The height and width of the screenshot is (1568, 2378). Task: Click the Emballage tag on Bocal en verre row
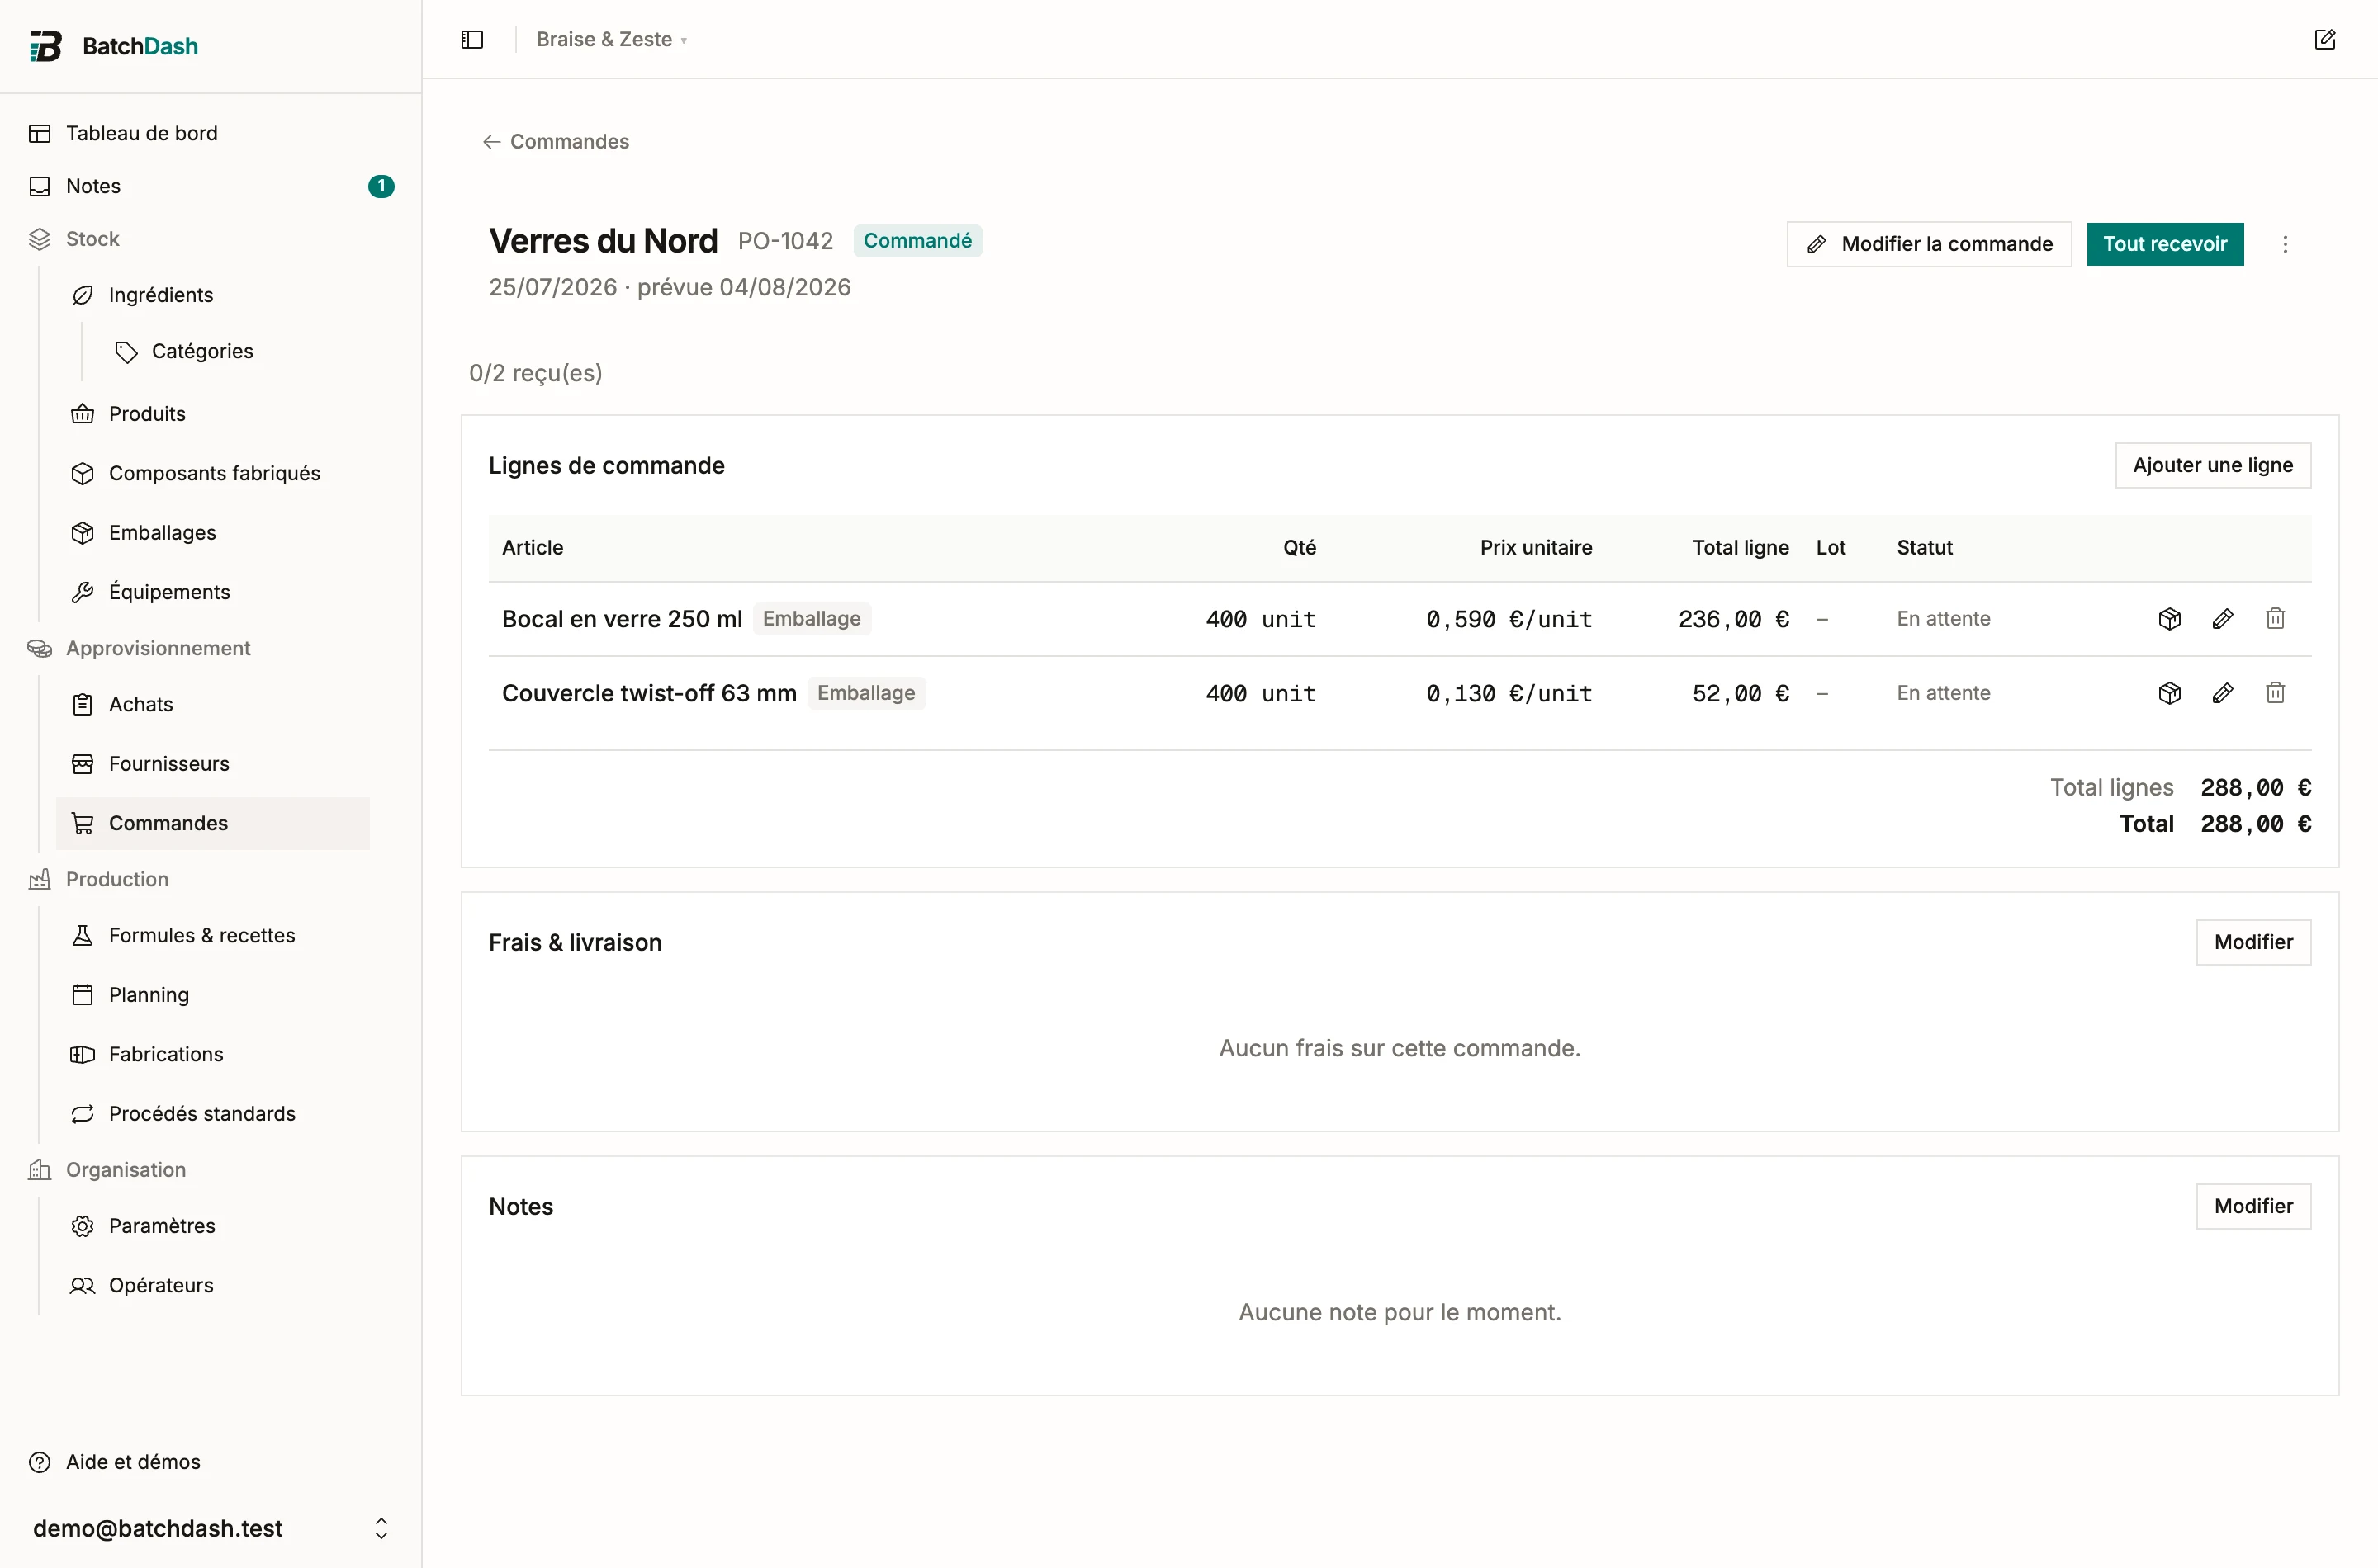point(812,619)
